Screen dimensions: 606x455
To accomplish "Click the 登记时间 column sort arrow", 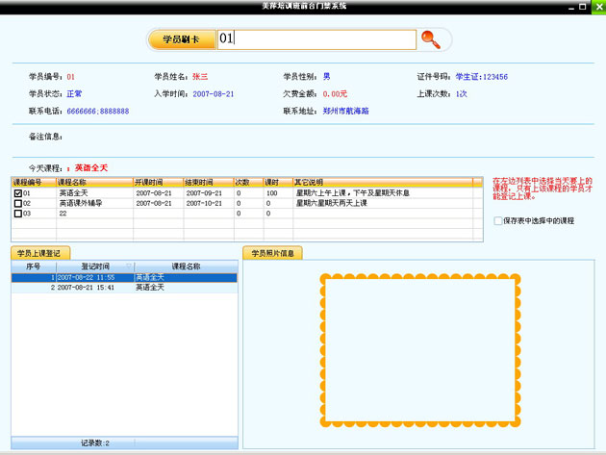I will coord(129,266).
